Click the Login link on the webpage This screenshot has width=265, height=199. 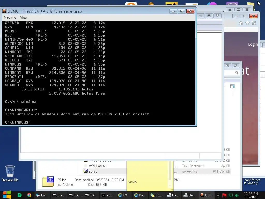coord(253,44)
